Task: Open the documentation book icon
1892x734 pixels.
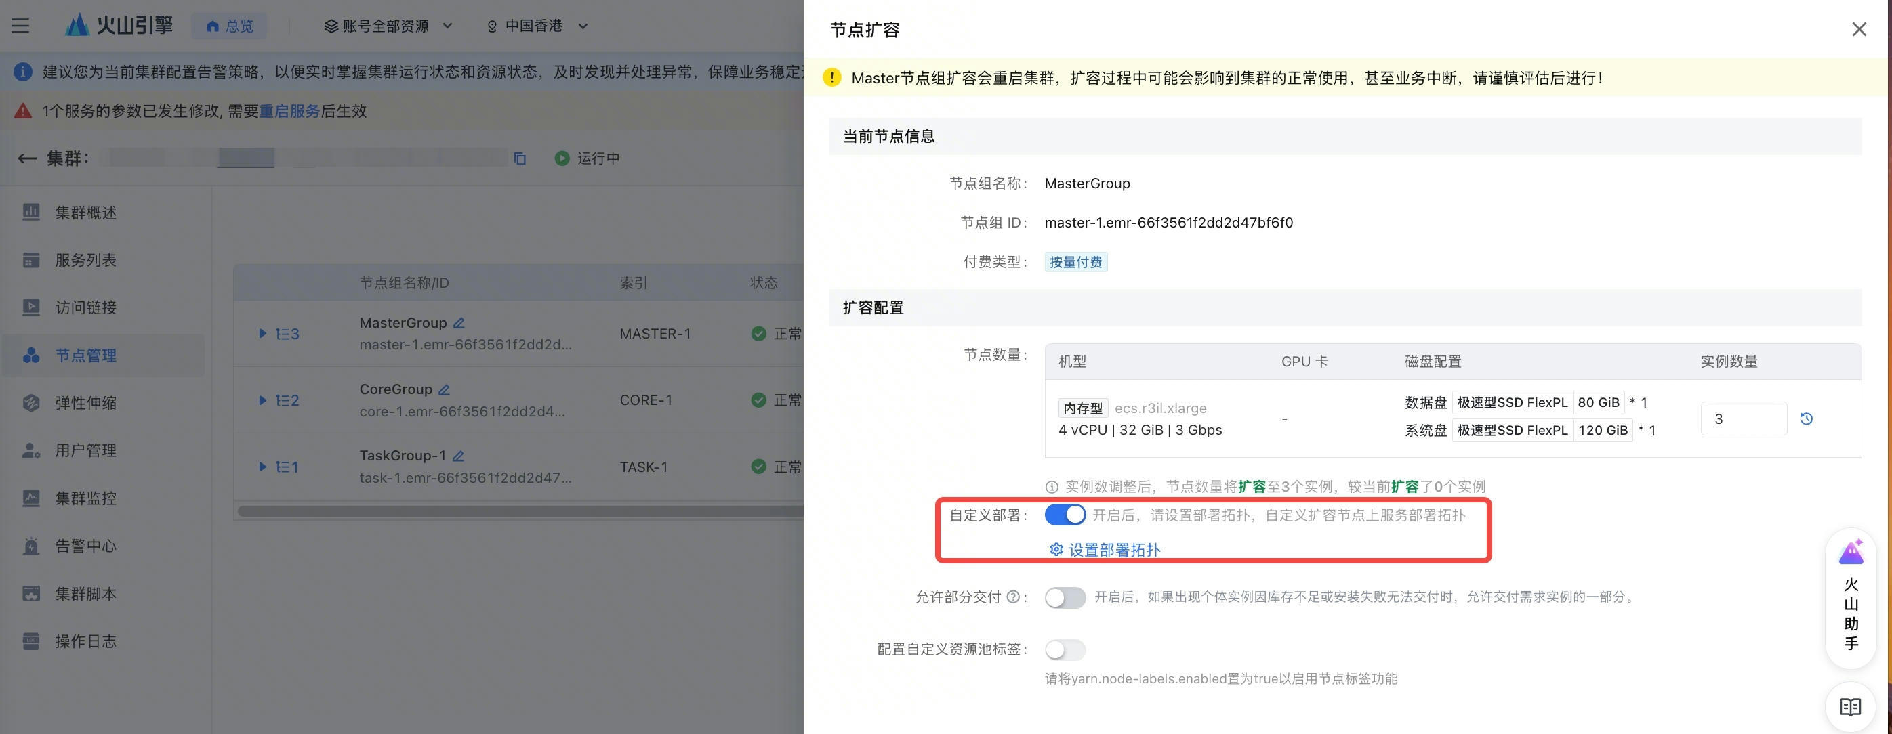Action: pos(1850,707)
